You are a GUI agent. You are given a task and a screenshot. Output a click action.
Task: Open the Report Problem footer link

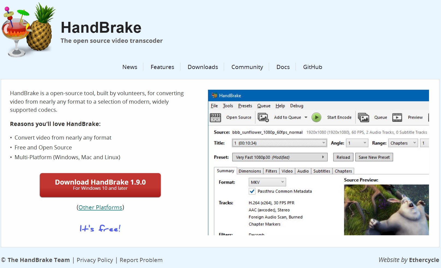point(141,260)
